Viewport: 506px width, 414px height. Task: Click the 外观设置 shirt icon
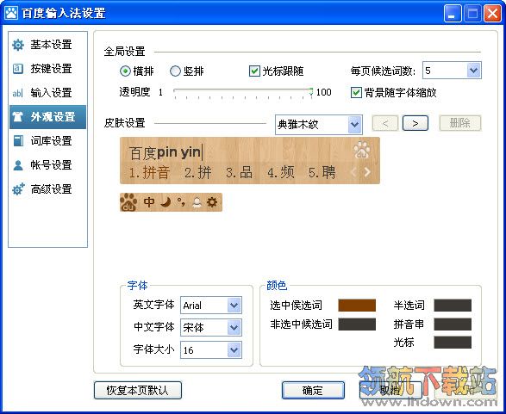coord(18,117)
